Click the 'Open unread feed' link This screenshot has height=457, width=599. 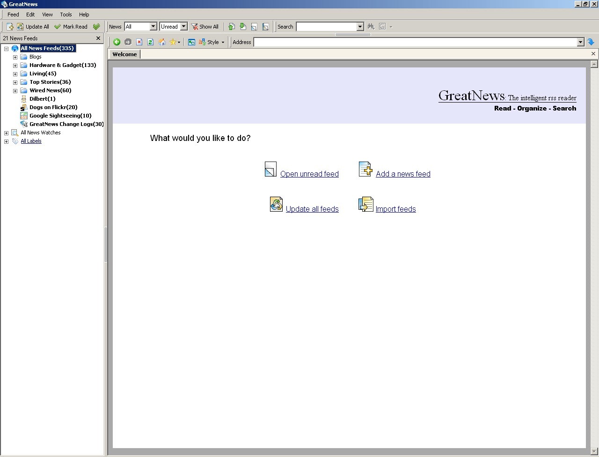click(309, 174)
